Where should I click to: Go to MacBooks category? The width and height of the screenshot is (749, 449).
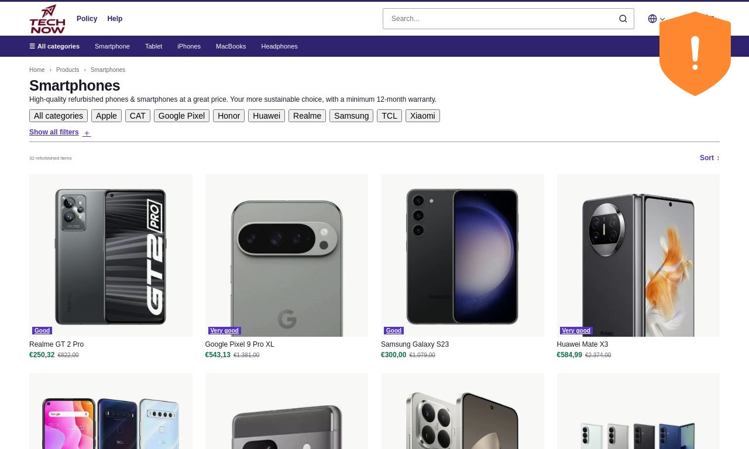231,46
